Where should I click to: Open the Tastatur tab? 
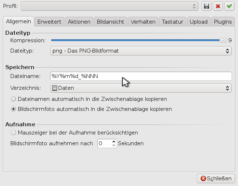point(173,22)
